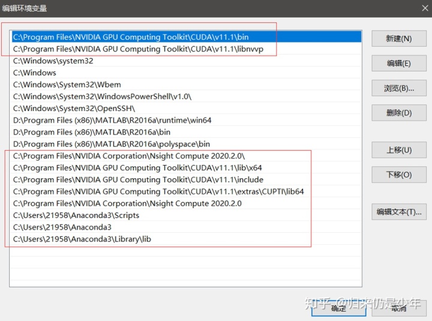432x321 pixels.
Task: Move entry up with 上移(U)
Action: point(398,150)
